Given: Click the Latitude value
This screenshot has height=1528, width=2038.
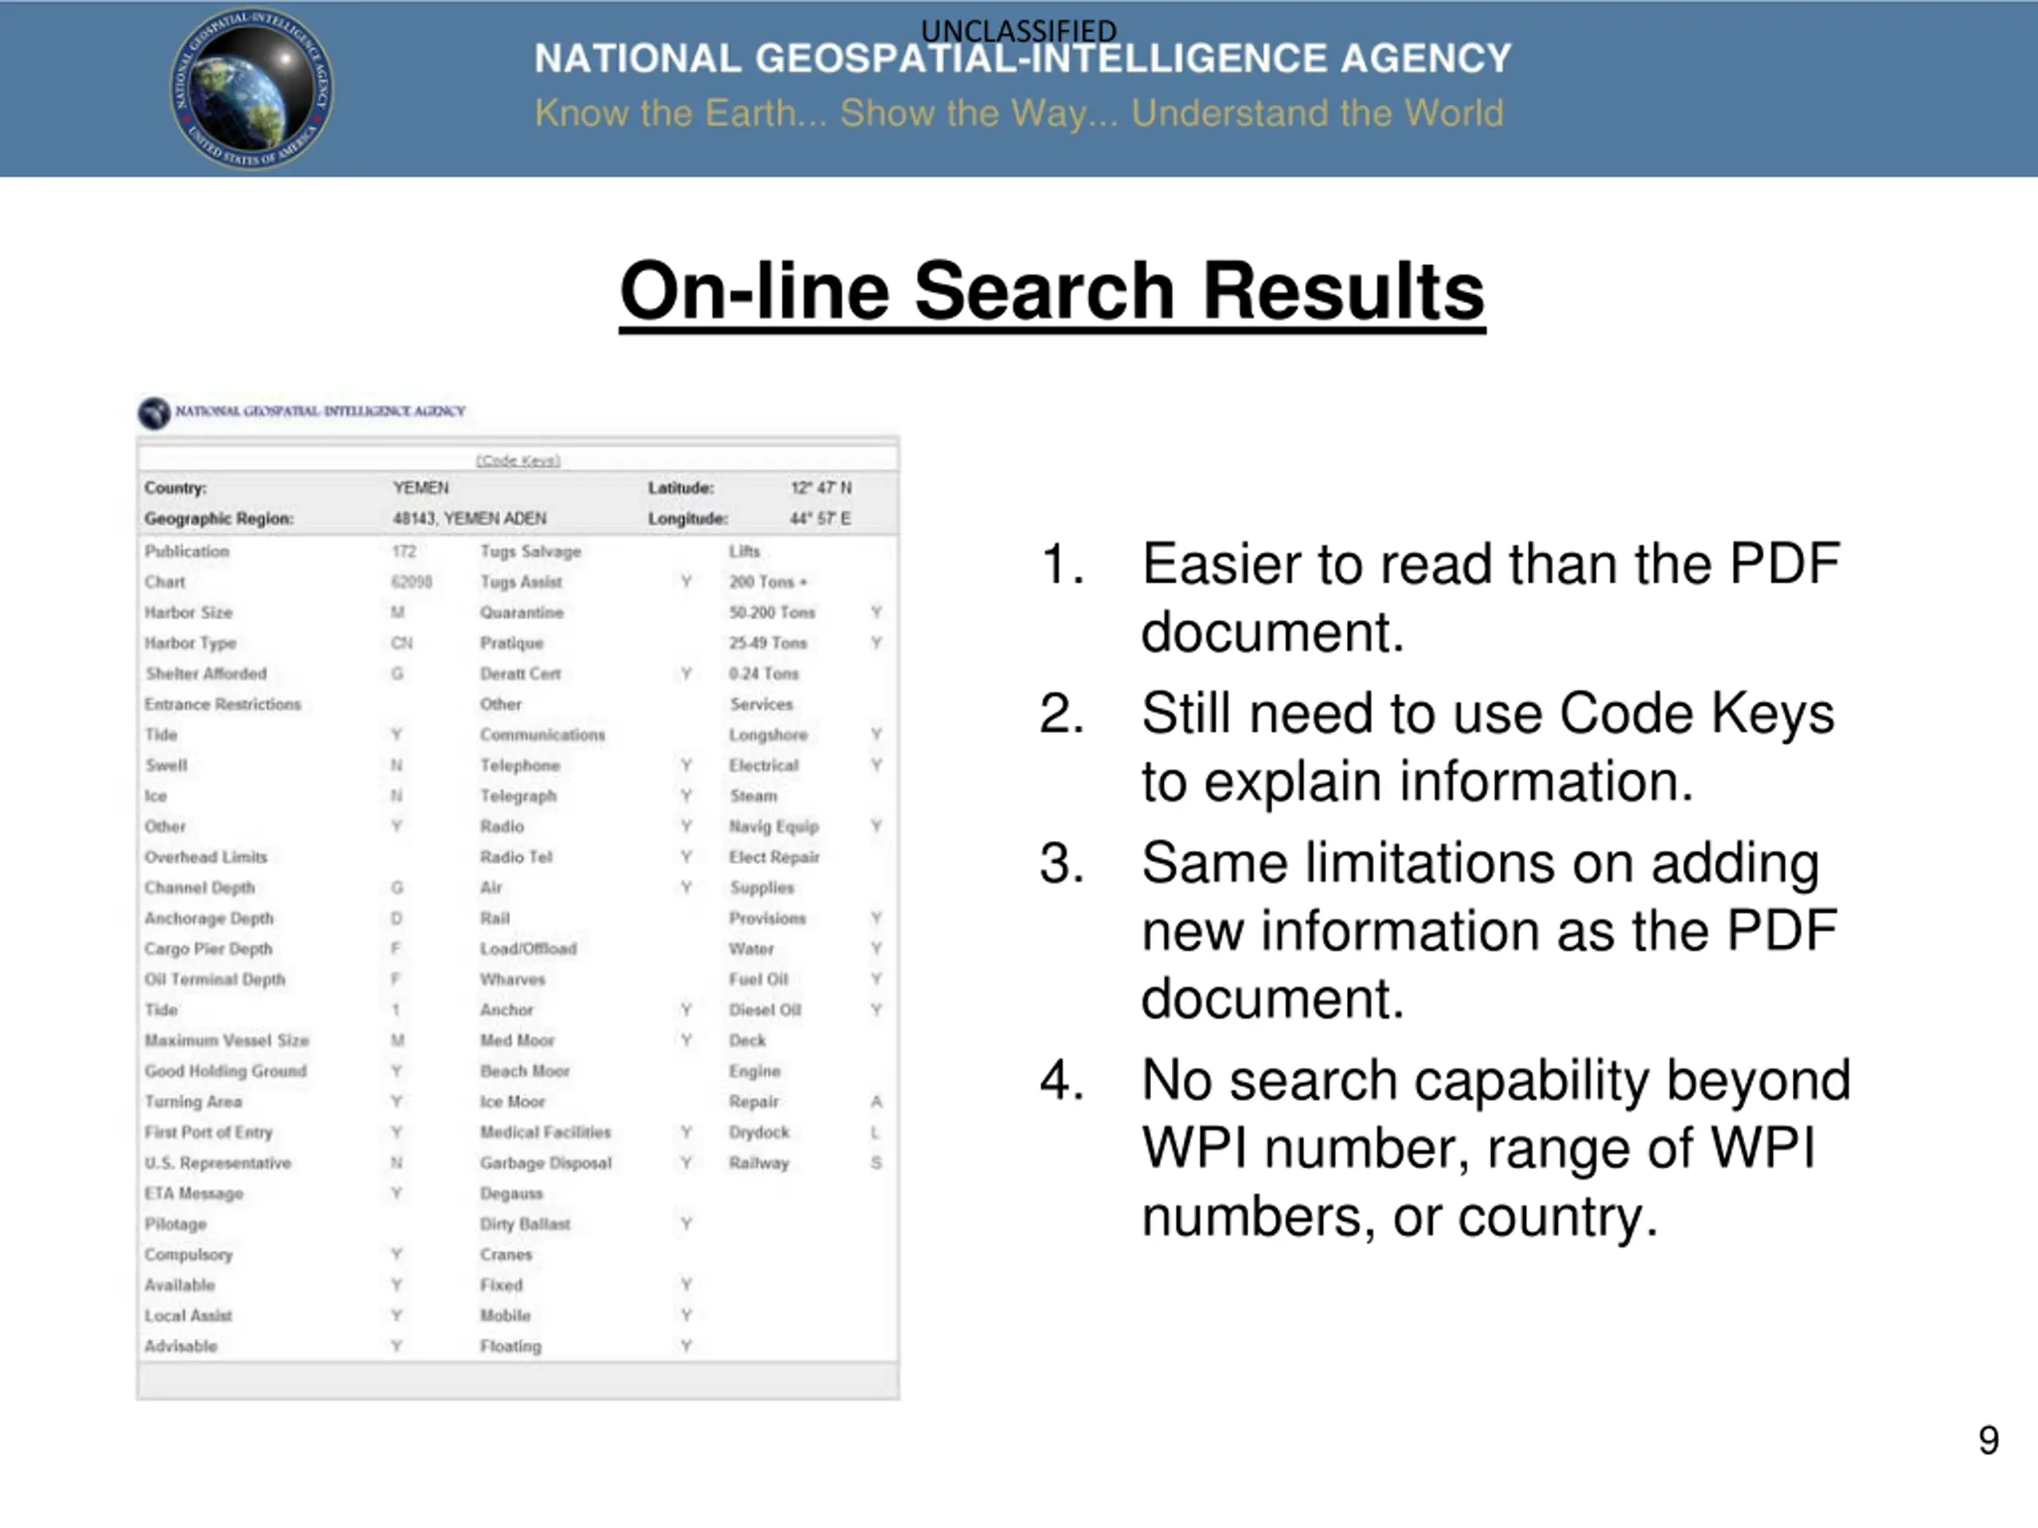Looking at the screenshot, I should point(821,488).
